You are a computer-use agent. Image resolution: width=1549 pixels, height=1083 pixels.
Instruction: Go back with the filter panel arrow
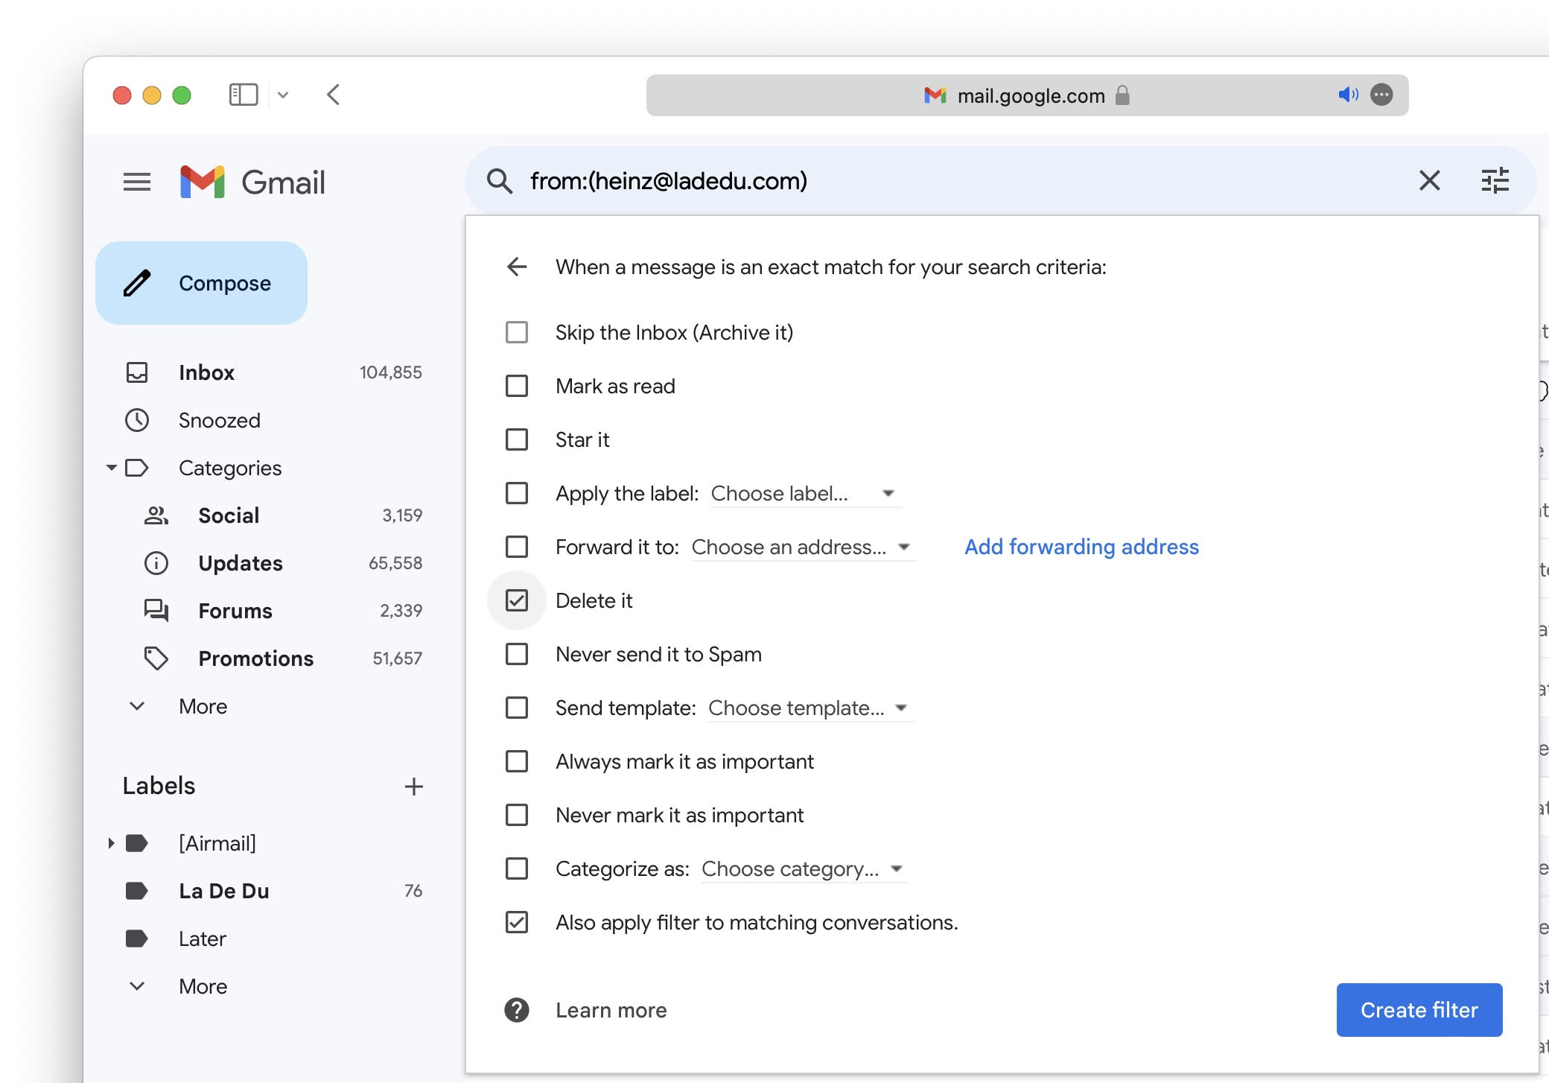pyautogui.click(x=517, y=267)
